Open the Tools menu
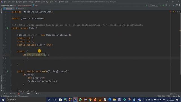 click(51, 2)
